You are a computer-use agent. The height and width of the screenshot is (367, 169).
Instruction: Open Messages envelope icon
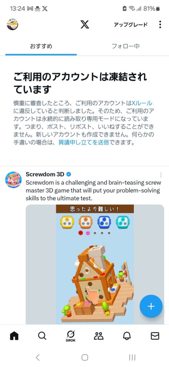pos(155,336)
